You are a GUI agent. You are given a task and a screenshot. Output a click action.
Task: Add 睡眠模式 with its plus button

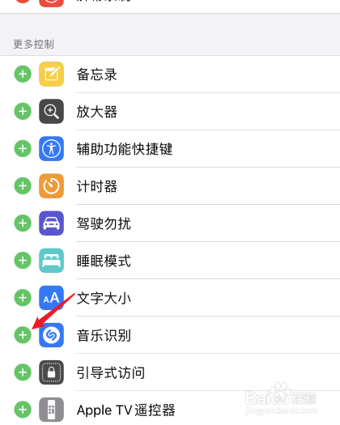tap(23, 261)
